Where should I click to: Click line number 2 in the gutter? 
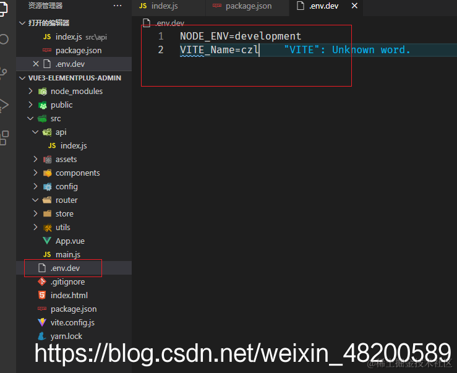pos(161,50)
